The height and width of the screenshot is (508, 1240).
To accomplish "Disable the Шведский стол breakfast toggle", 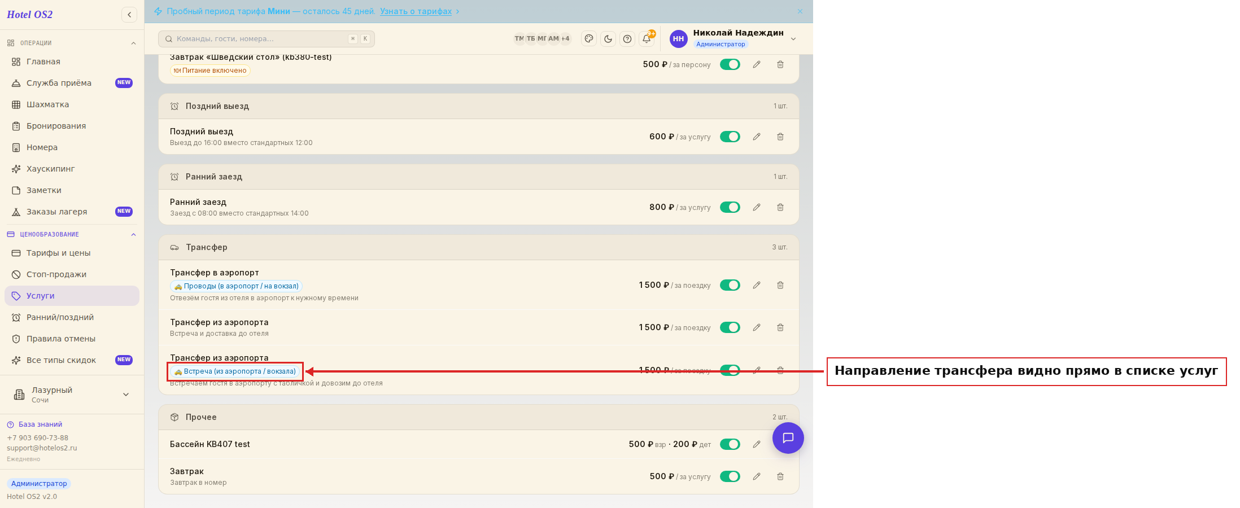I will (730, 64).
